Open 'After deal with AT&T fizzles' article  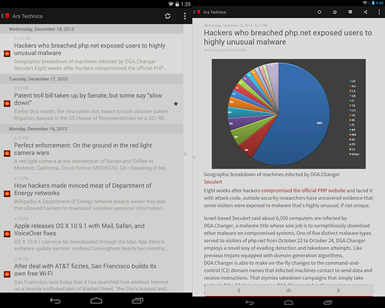pos(91,274)
